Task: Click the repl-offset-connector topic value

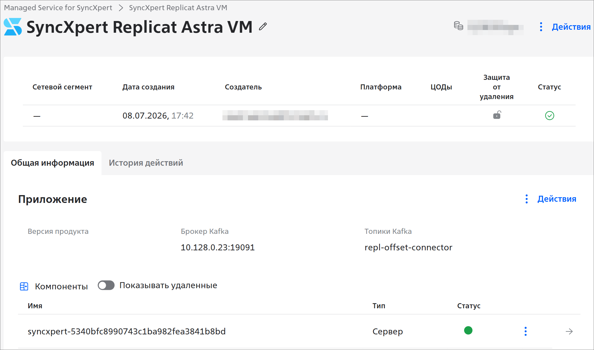Action: tap(408, 247)
